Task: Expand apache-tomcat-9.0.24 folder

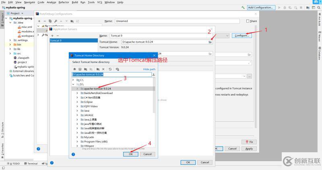Action: point(77,89)
